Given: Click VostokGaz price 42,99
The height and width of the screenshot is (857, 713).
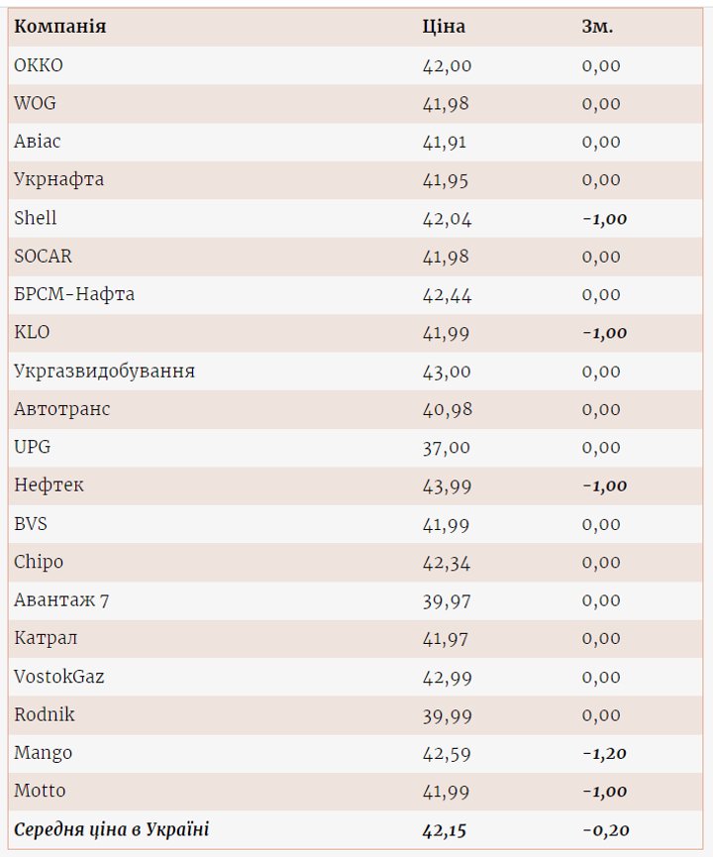Looking at the screenshot, I should 446,678.
